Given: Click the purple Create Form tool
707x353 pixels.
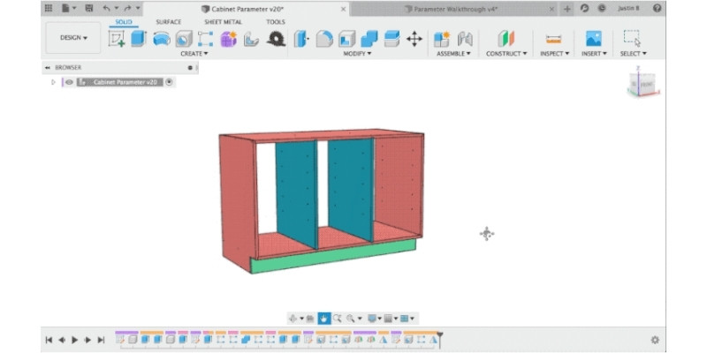Looking at the screenshot, I should pos(229,39).
